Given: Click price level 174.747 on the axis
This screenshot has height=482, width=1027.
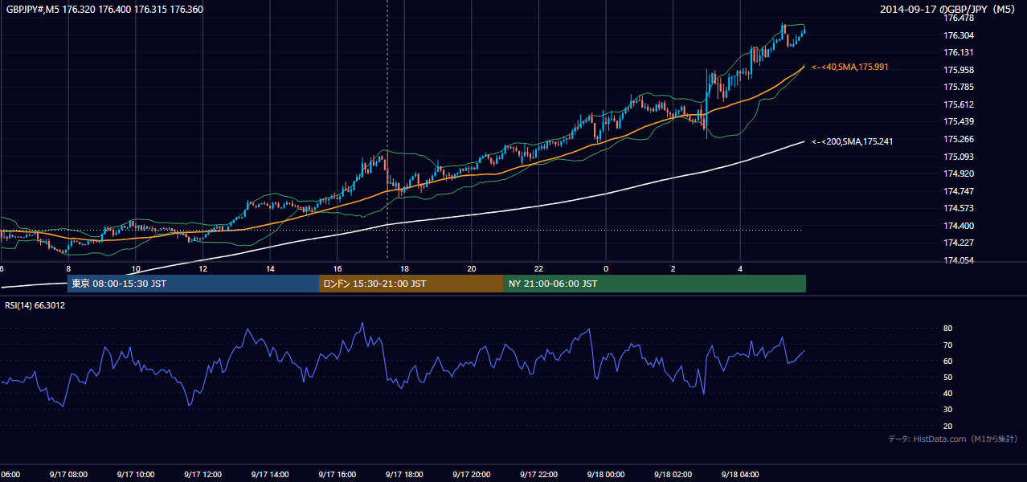Looking at the screenshot, I should point(959,191).
